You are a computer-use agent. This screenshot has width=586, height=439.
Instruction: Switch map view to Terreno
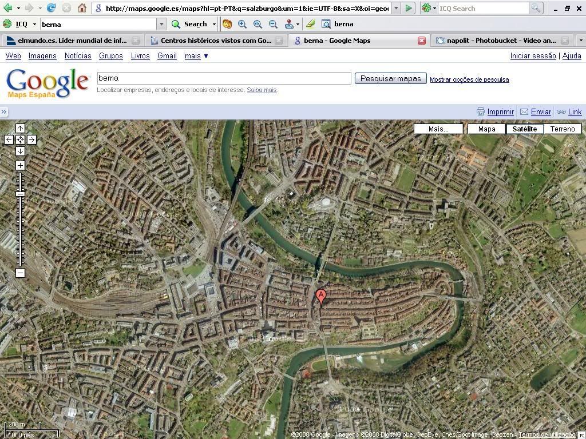(x=562, y=129)
